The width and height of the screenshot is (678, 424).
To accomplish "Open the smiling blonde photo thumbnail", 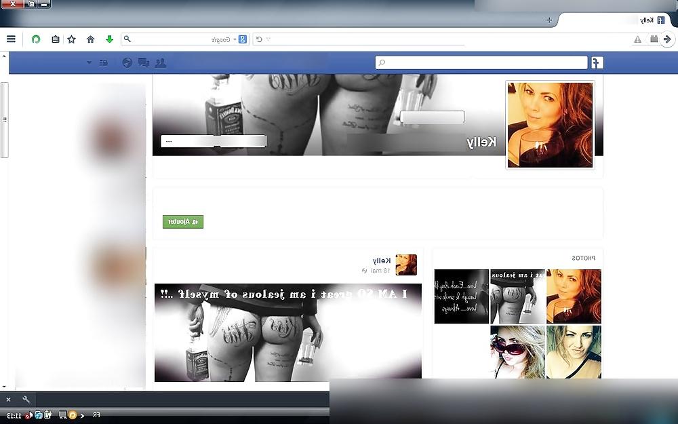I will pos(574,352).
